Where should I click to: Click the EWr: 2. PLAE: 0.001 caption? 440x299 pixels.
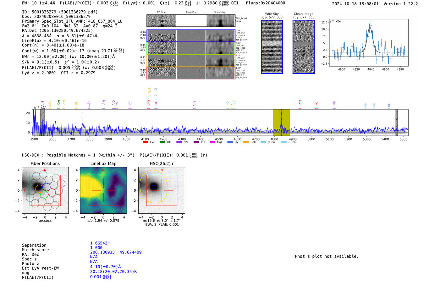click(162, 225)
